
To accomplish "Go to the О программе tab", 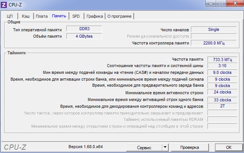I will [119, 16].
